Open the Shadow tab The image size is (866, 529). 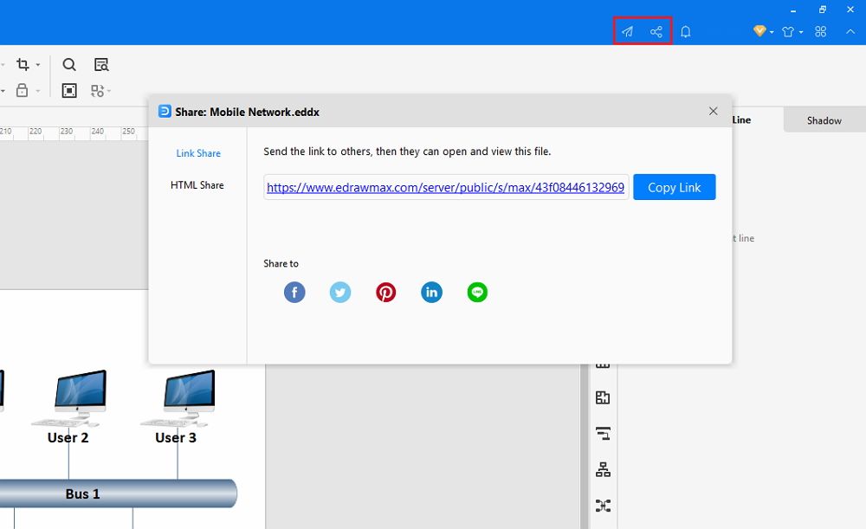824,120
